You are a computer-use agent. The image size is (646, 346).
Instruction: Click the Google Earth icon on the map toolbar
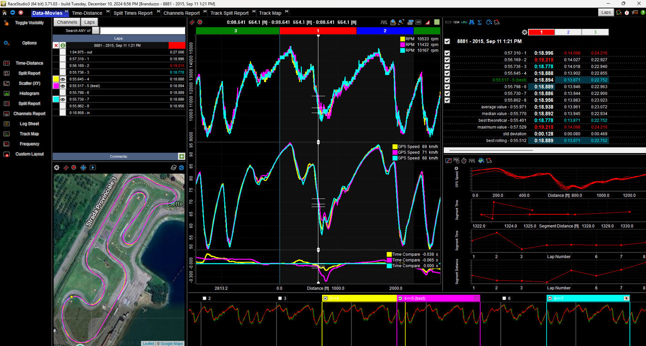click(181, 167)
